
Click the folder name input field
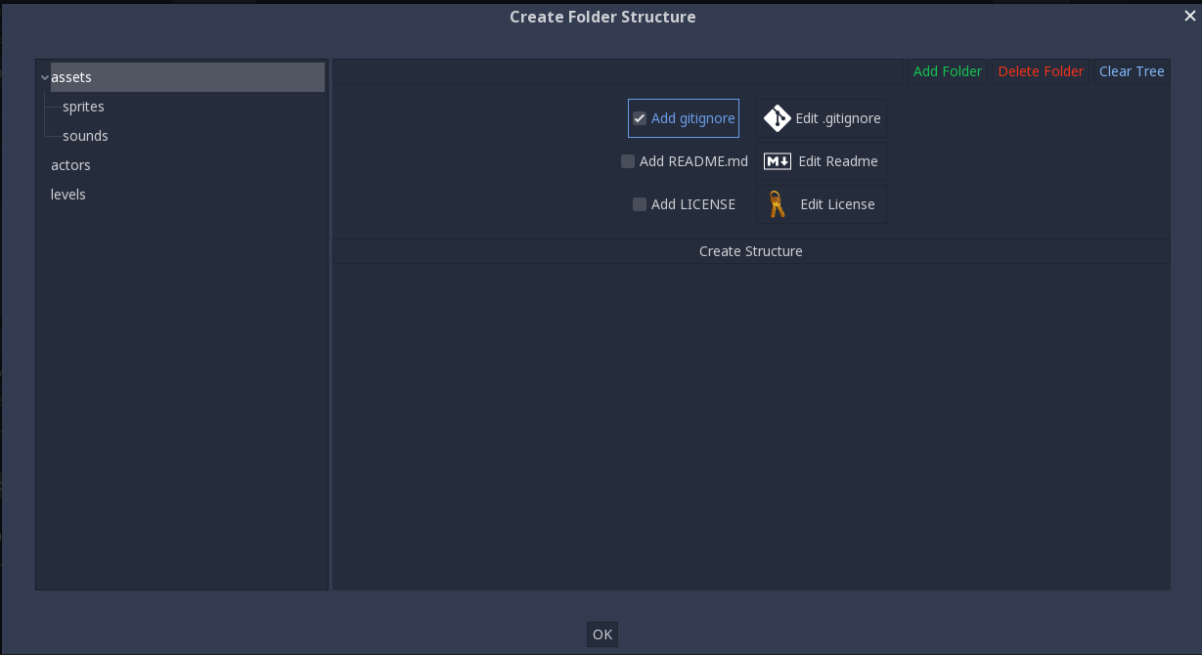[x=618, y=71]
